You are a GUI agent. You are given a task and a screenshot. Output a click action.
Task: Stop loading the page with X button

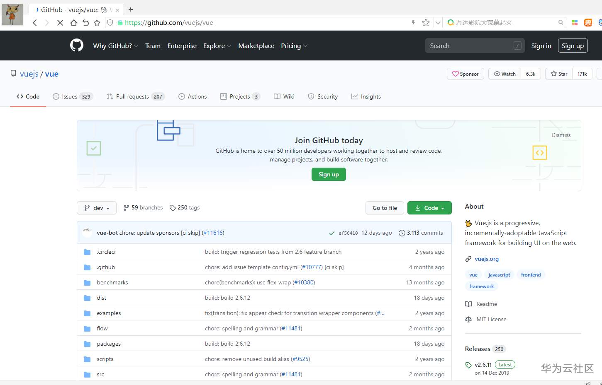[60, 23]
